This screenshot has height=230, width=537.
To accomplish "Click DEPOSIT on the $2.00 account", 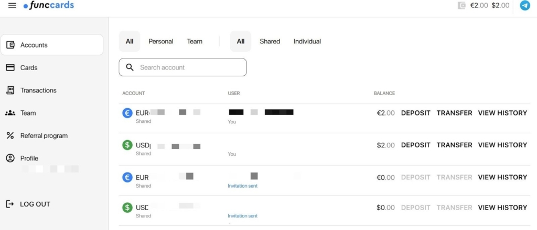I will (416, 145).
